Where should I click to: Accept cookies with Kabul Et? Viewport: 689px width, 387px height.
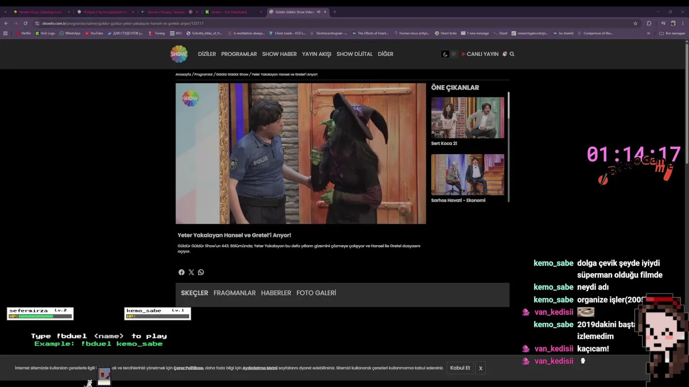[x=460, y=368]
